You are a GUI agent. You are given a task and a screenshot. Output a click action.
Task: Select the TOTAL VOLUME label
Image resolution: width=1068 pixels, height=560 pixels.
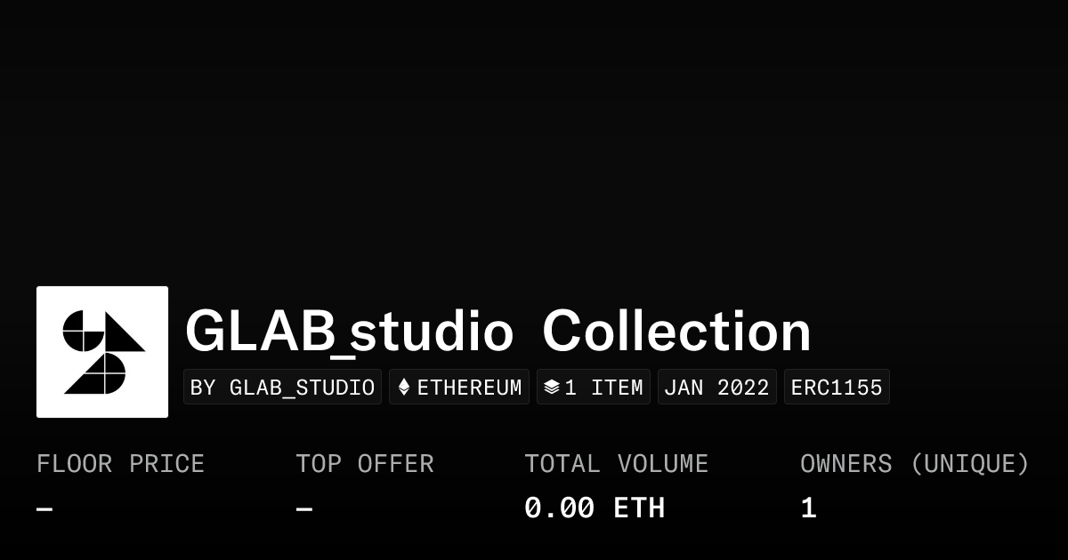point(616,464)
